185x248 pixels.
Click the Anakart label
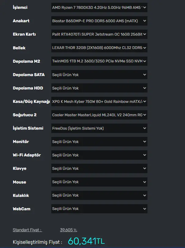coord(21,21)
